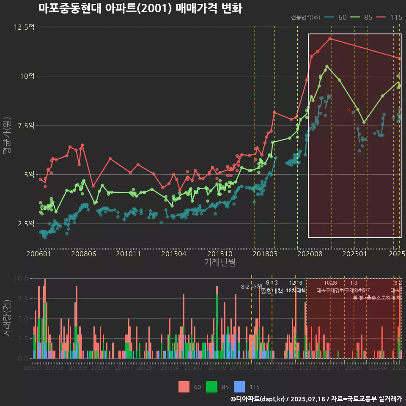Click the '종합대책' annotation text

click(x=272, y=291)
